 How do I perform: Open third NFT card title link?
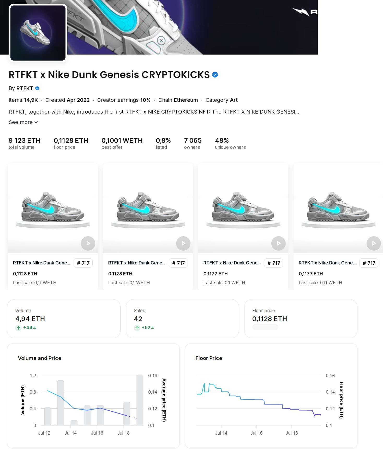tap(232, 263)
